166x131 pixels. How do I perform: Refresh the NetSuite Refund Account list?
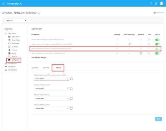point(71,89)
